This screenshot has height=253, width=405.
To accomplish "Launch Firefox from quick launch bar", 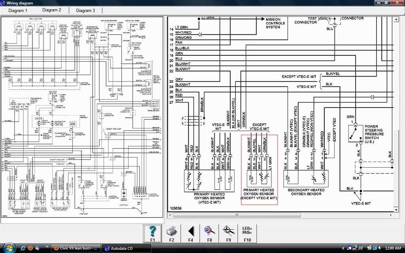I will (x=30, y=248).
